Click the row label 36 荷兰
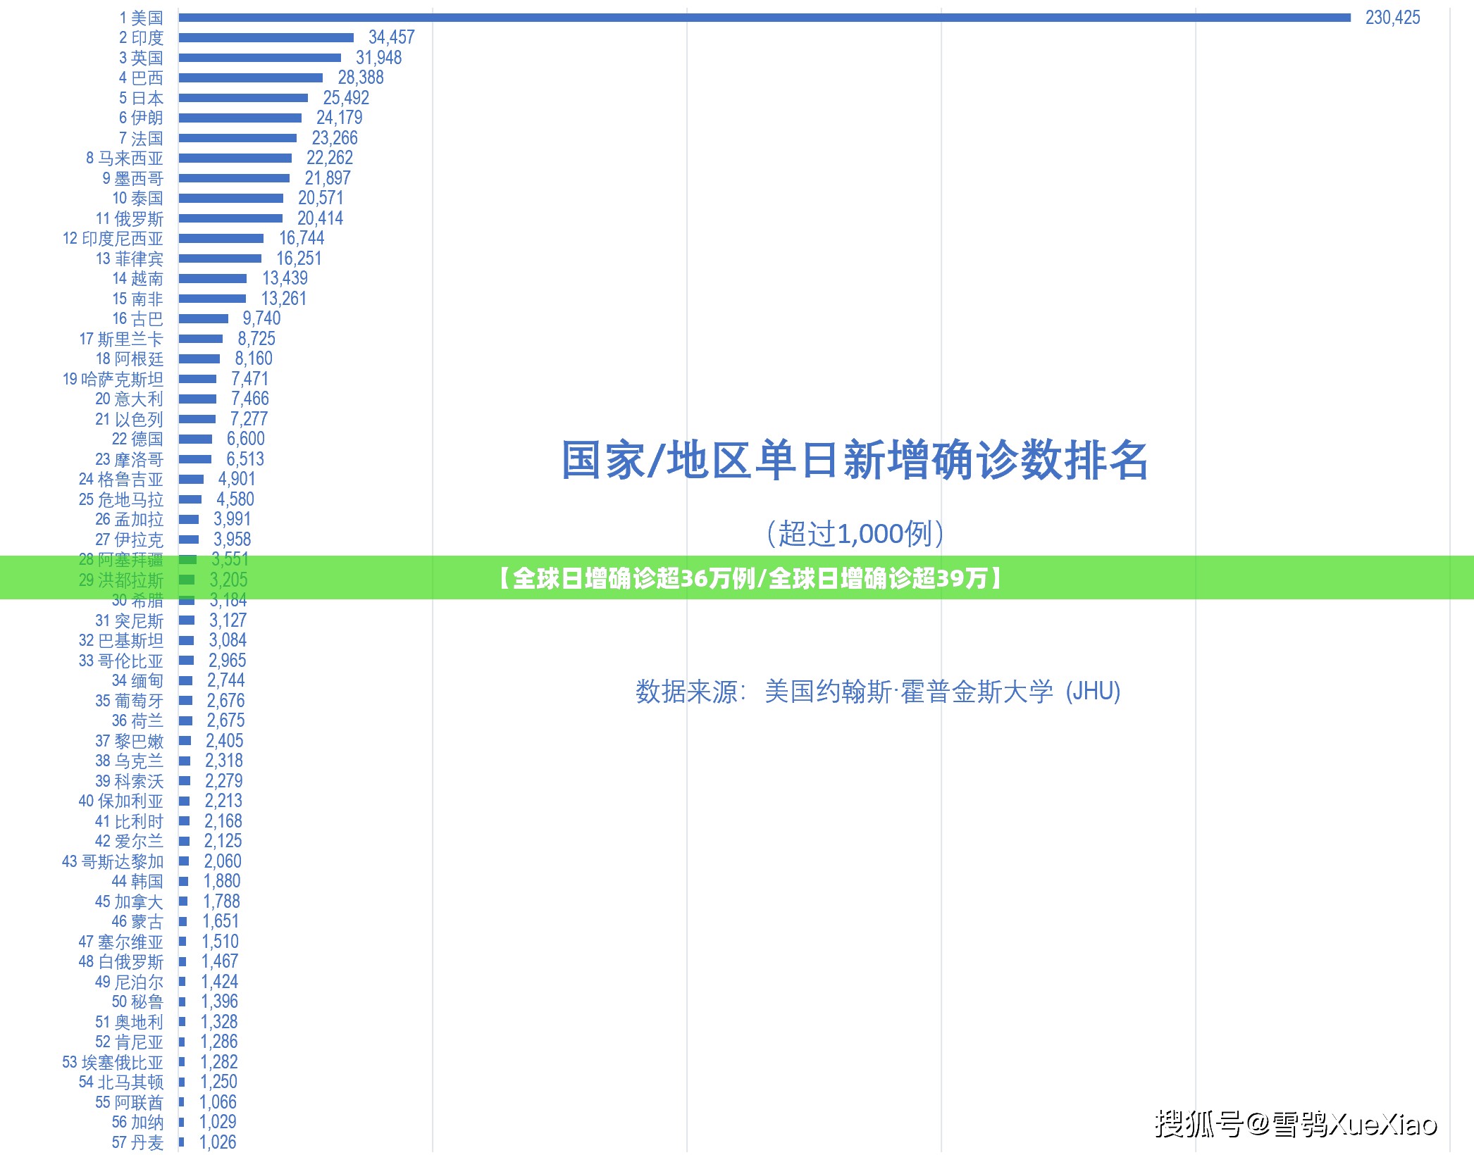The width and height of the screenshot is (1474, 1155). tap(138, 720)
